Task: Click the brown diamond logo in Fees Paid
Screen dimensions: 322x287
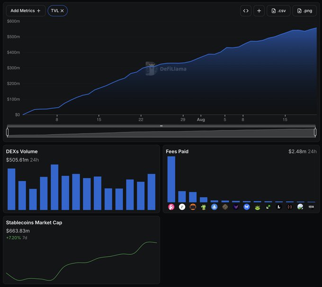Action: pyautogui.click(x=225, y=206)
